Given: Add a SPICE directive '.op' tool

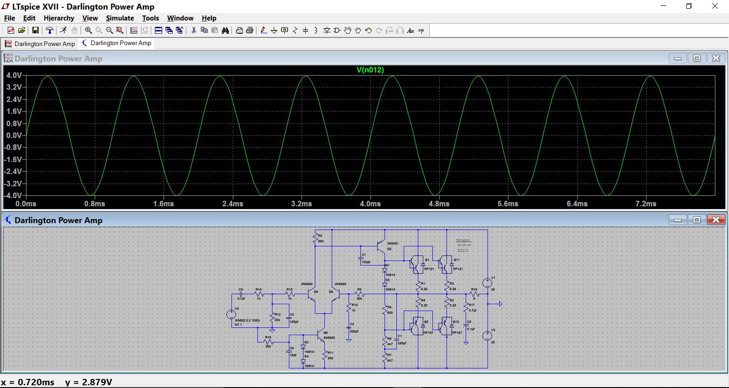Looking at the screenshot, I should [421, 31].
